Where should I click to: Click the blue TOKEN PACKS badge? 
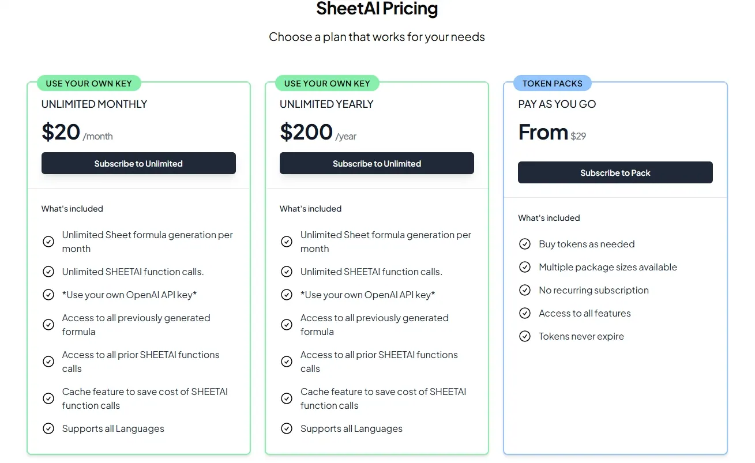point(552,84)
